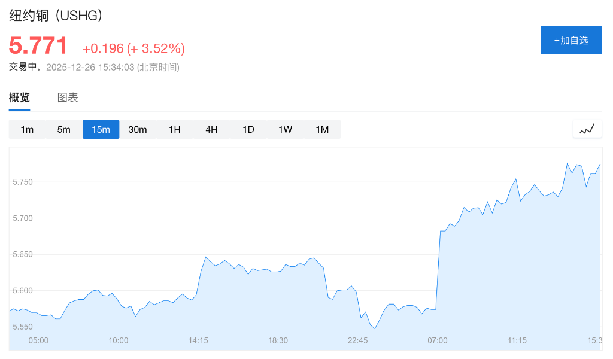Switch chart to 1M interval

(322, 129)
